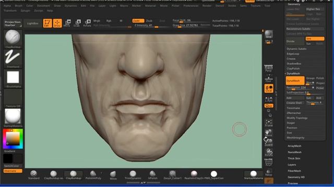The width and height of the screenshot is (334, 187).
Task: Open the FreeHand stroke selector
Action: tap(13, 59)
